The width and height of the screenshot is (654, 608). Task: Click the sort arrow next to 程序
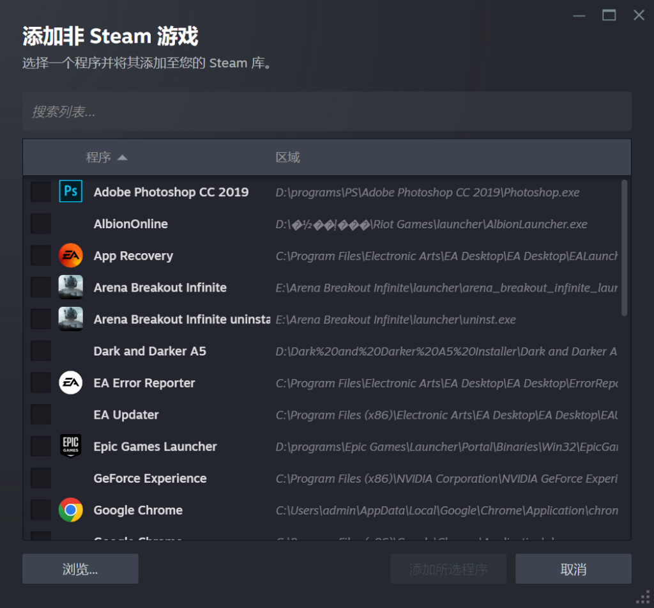pos(122,158)
